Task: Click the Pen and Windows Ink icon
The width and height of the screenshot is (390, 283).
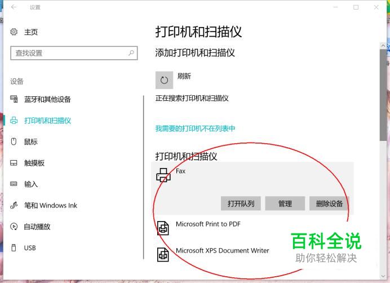Action: pos(14,205)
